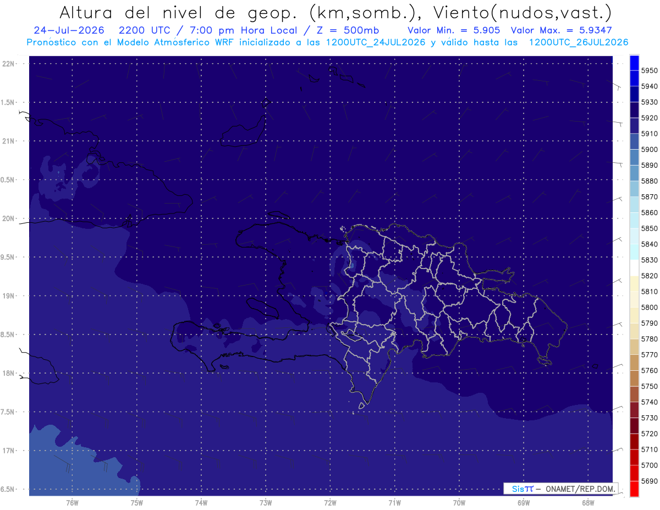Click the 5810 colorbar value
This screenshot has width=660, height=510.
pos(649,291)
